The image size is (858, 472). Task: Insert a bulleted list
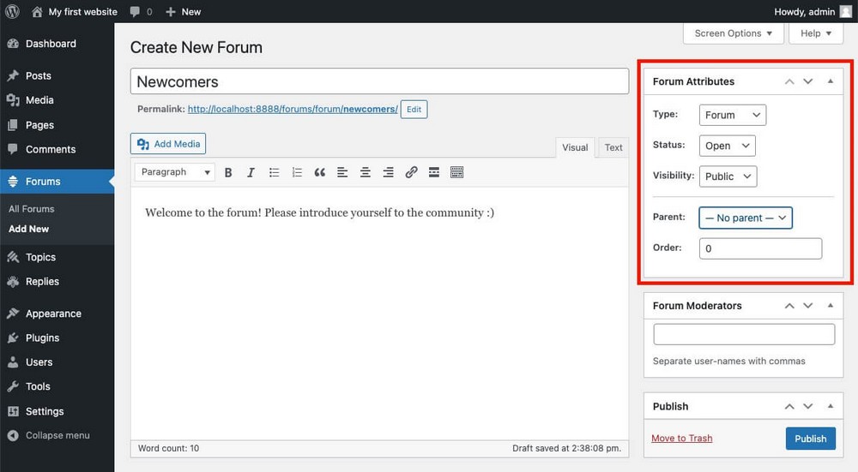tap(275, 173)
